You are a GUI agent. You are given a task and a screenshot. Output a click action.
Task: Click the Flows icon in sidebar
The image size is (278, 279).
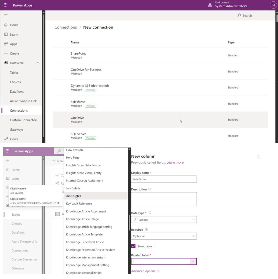6,139
